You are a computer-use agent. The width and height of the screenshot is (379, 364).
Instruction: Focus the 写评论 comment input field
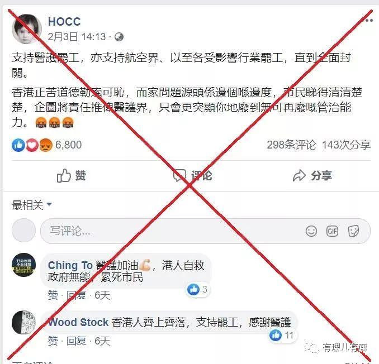[205, 231]
